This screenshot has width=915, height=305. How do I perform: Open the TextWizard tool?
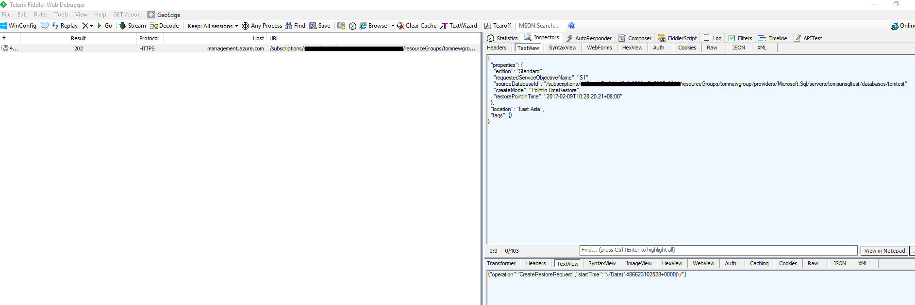point(459,26)
